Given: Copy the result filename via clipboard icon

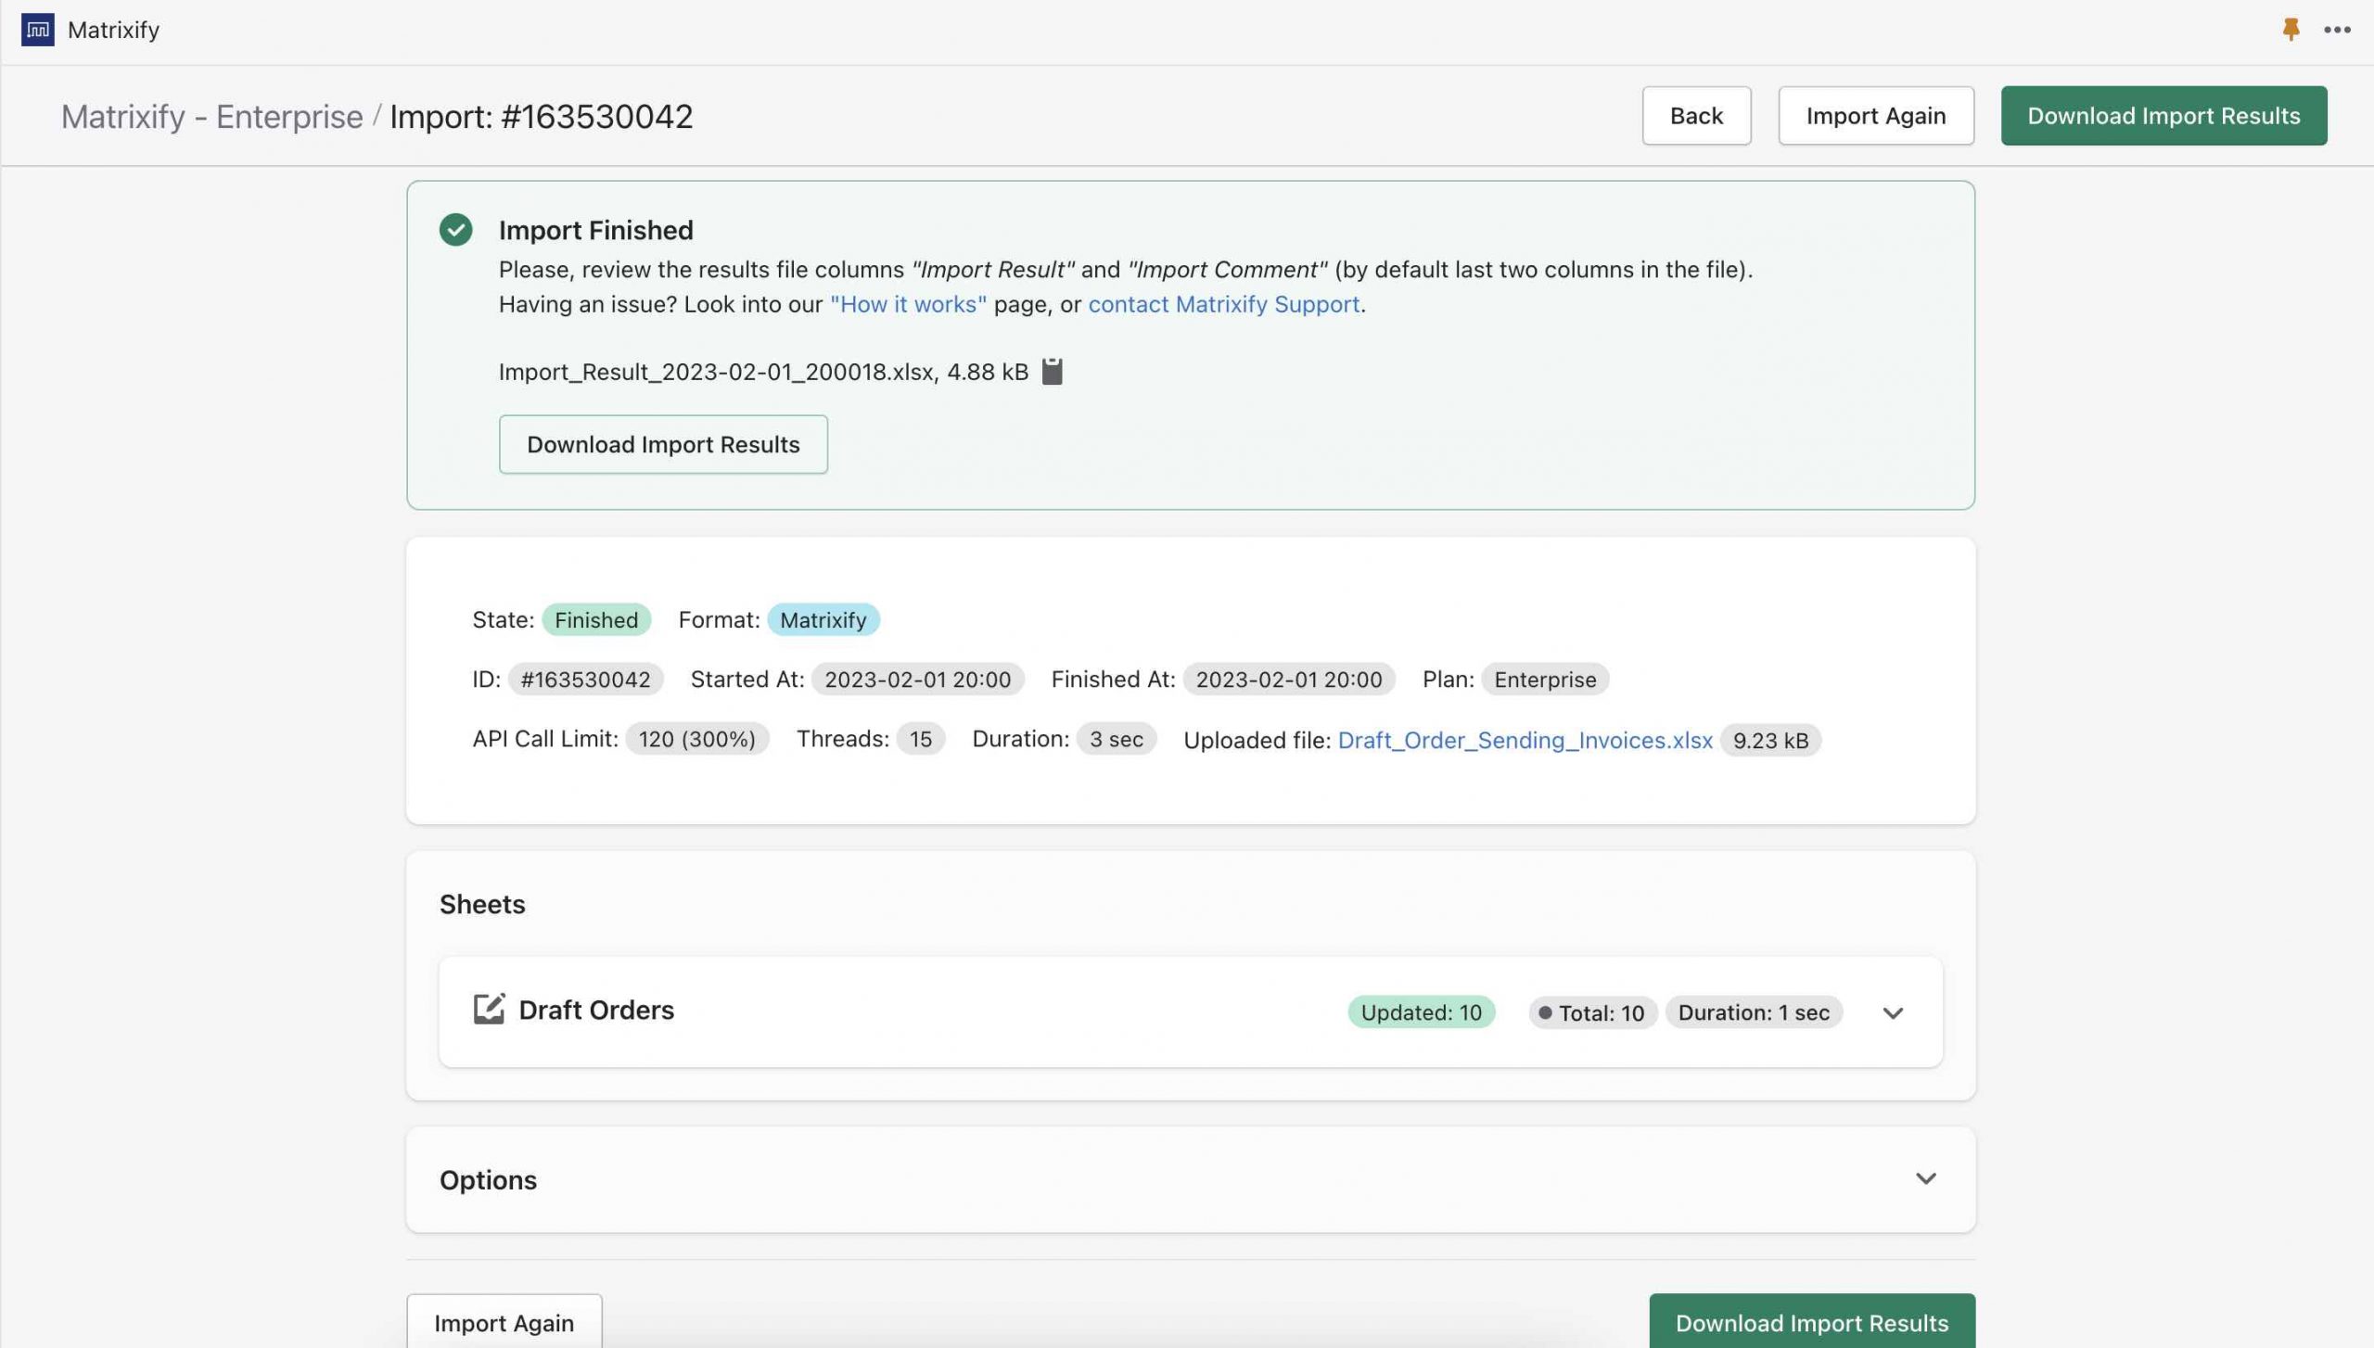Looking at the screenshot, I should point(1053,370).
